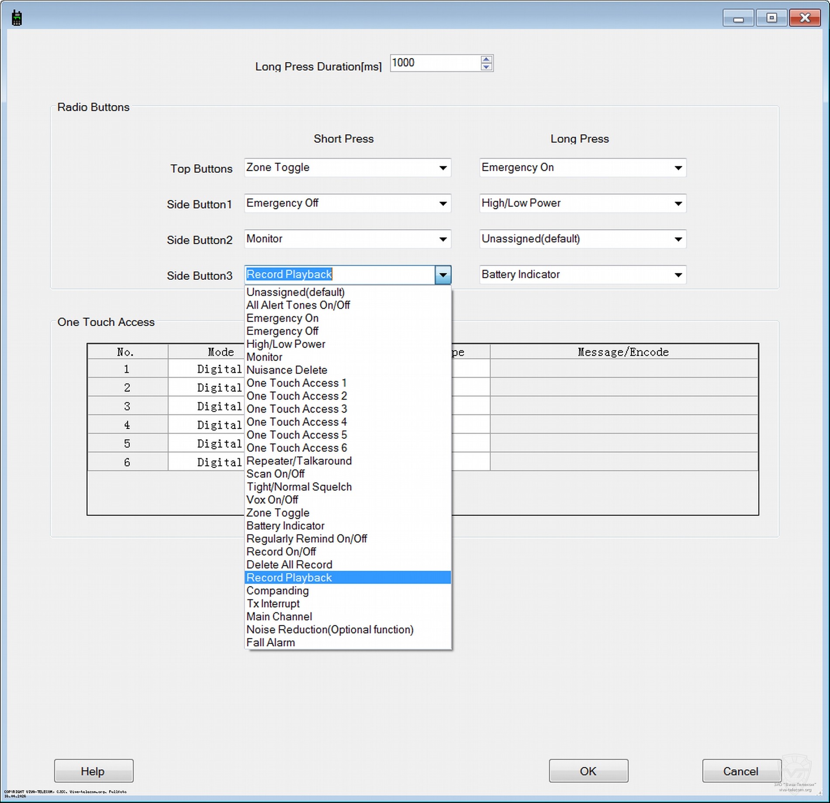
Task: Select Fall Alarm list entry
Action: tap(270, 643)
